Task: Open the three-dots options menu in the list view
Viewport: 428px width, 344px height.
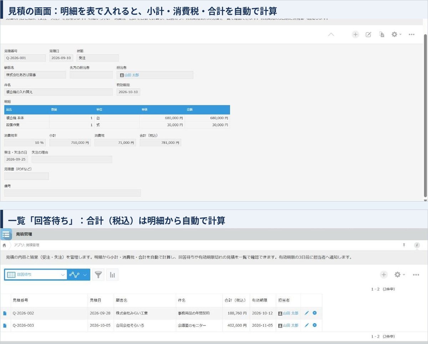Action: point(416,275)
